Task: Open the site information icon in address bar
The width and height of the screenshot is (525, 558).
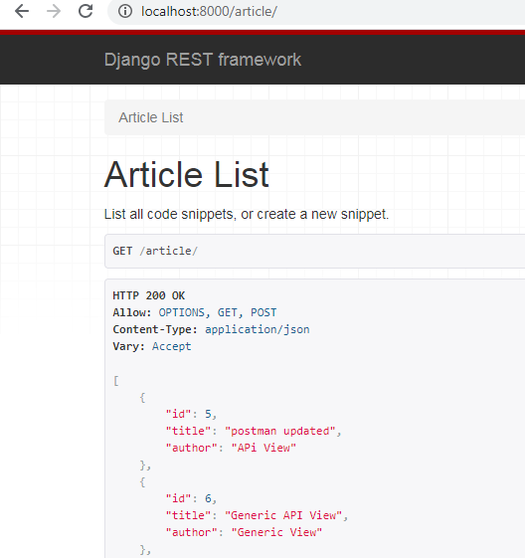Action: pyautogui.click(x=125, y=11)
